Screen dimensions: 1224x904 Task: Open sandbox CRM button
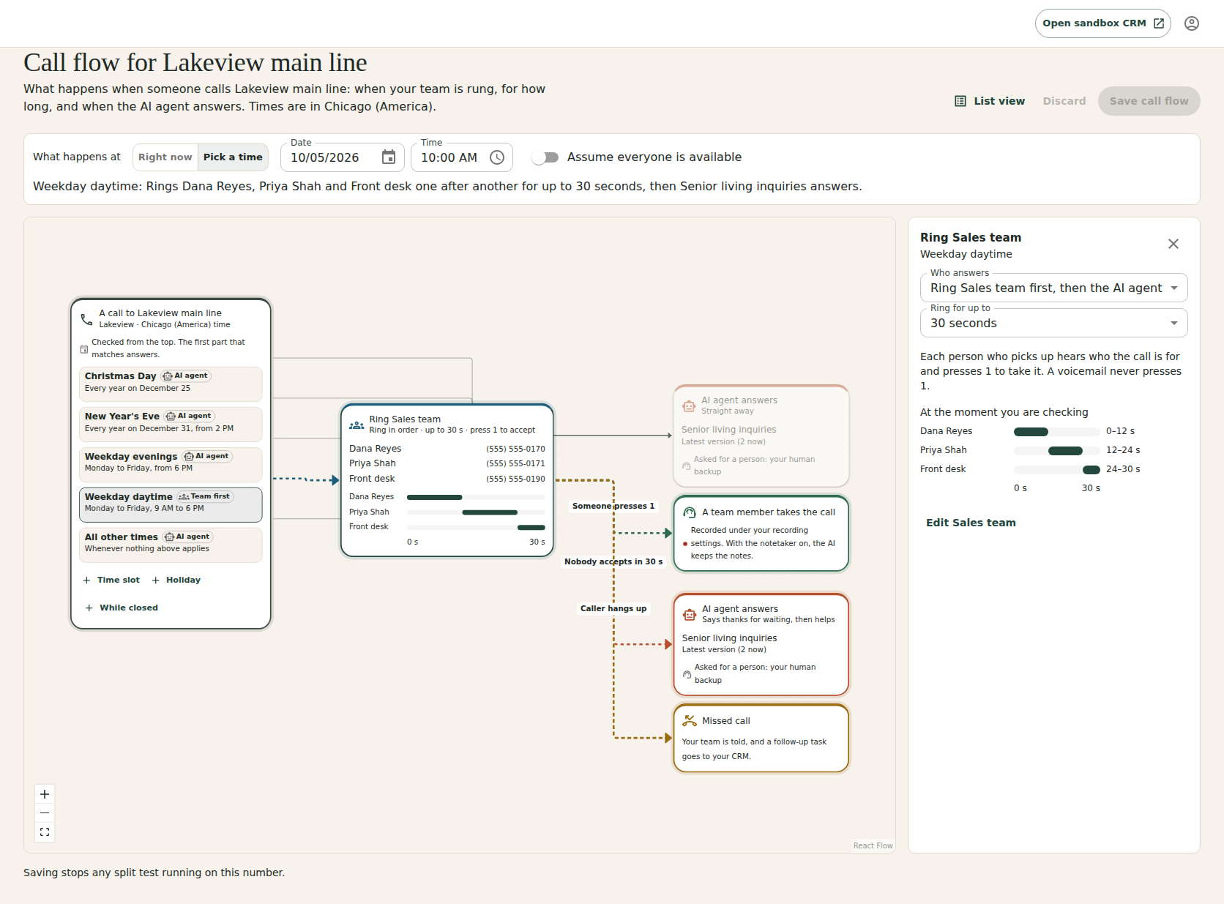pyautogui.click(x=1102, y=23)
